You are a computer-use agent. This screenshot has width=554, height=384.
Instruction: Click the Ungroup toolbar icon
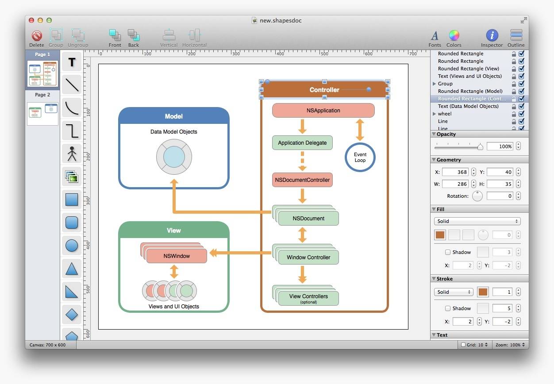click(78, 35)
